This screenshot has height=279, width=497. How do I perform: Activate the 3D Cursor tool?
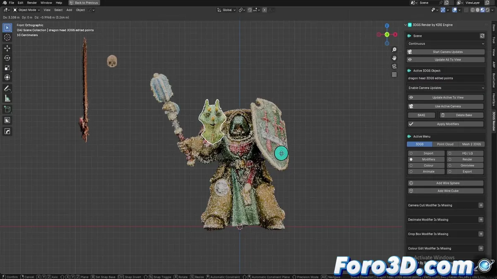pyautogui.click(x=7, y=38)
